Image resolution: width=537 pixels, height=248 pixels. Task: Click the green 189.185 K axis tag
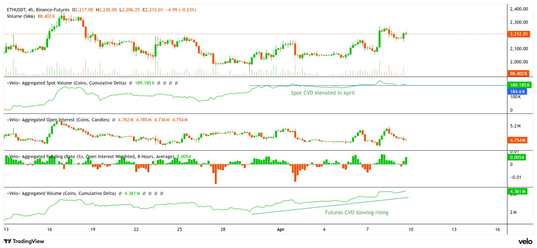pos(520,85)
